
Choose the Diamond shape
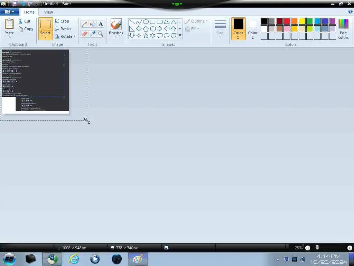[139, 29]
